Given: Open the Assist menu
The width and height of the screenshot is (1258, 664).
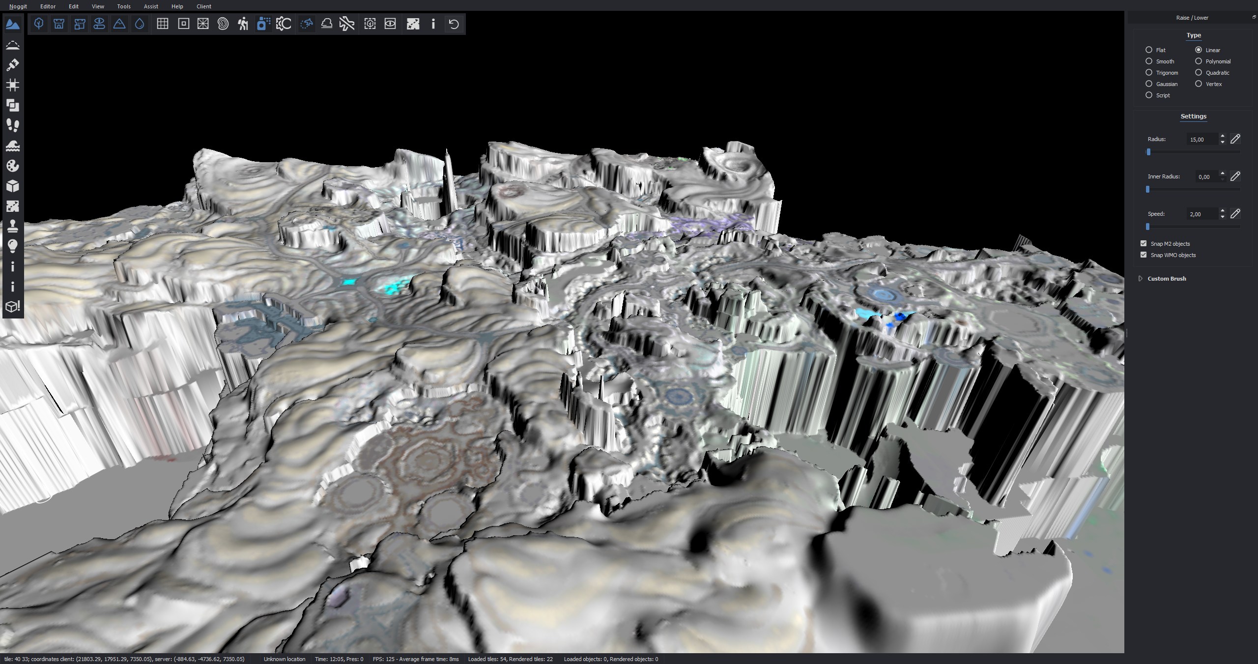Looking at the screenshot, I should tap(151, 6).
